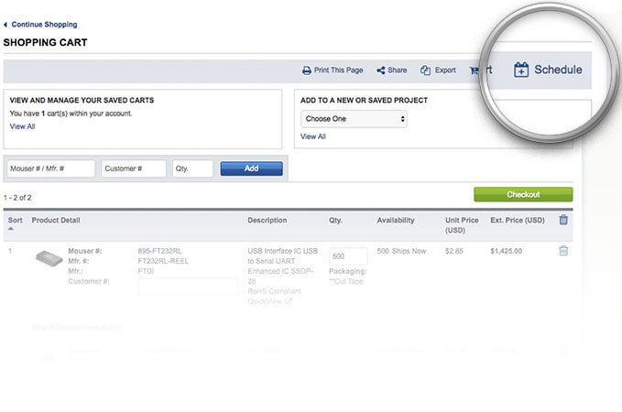Image resolution: width=622 pixels, height=412 pixels.
Task: Click the printer icon for Print This Page
Action: pyautogui.click(x=307, y=70)
